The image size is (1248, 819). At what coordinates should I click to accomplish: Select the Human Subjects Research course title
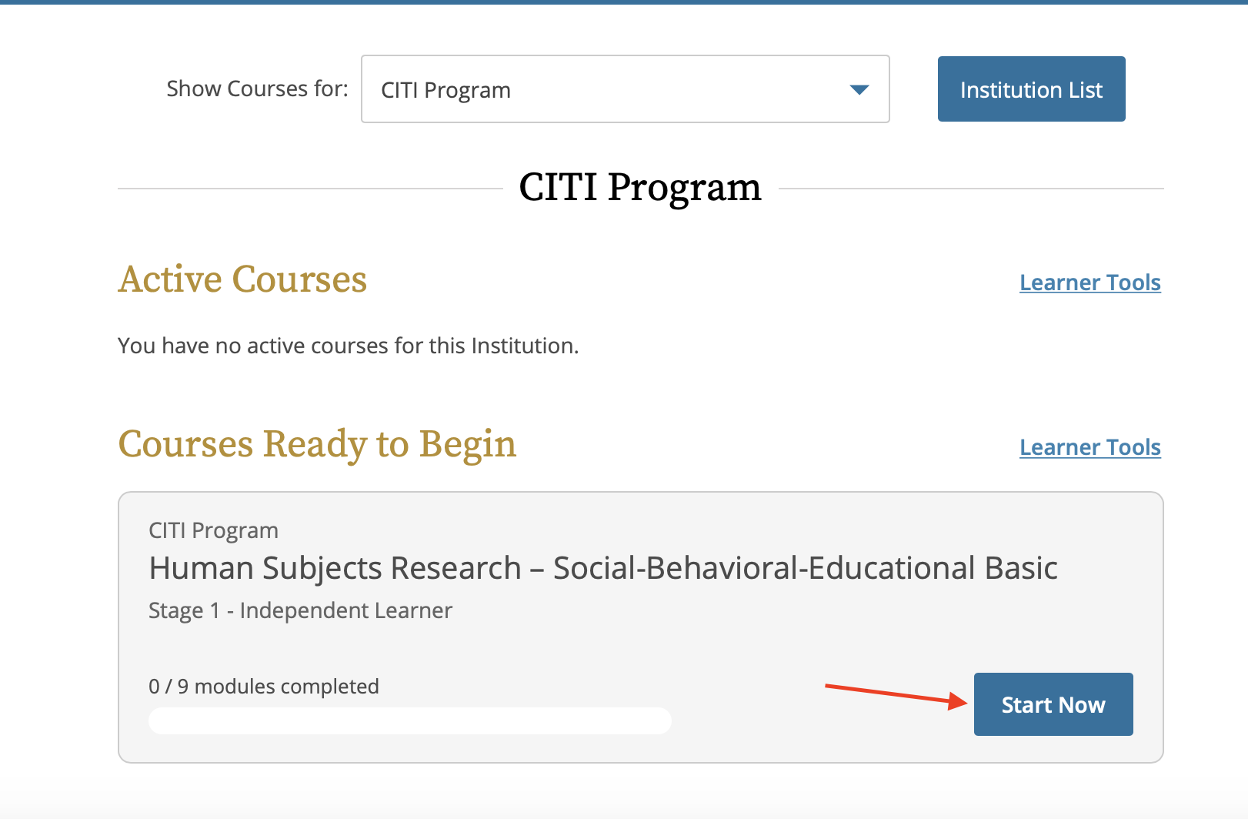click(602, 568)
